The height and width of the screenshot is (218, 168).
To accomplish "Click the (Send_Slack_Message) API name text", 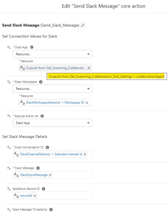I will point(60,25).
